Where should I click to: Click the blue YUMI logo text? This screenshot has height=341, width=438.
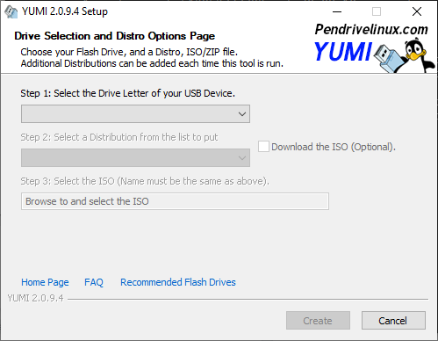tap(343, 52)
